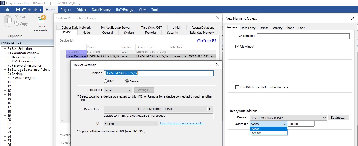Collapse the Address type dropdown showing %MW
The height and width of the screenshot is (146, 358).
point(285,124)
